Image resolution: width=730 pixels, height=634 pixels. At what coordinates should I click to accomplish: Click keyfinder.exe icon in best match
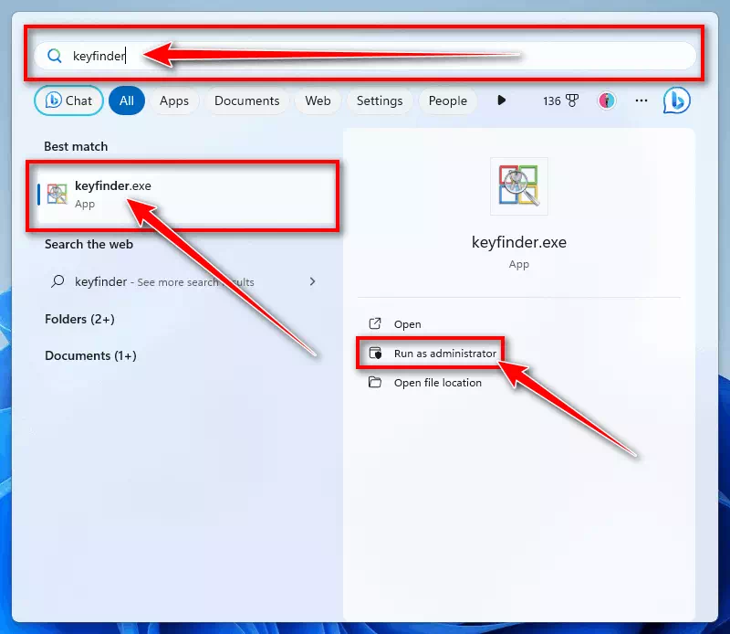tap(57, 194)
